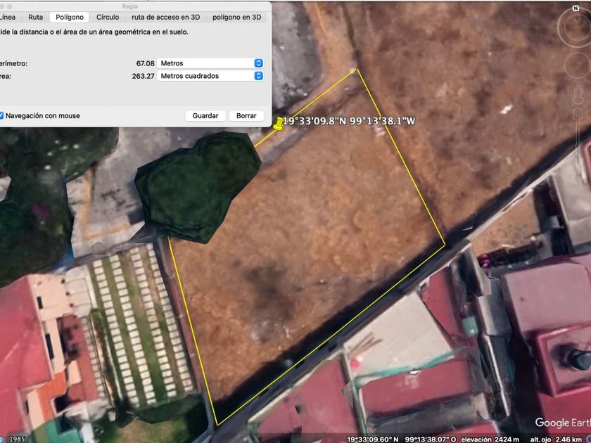
Task: Click the N north indicator on compass
Action: [x=577, y=7]
